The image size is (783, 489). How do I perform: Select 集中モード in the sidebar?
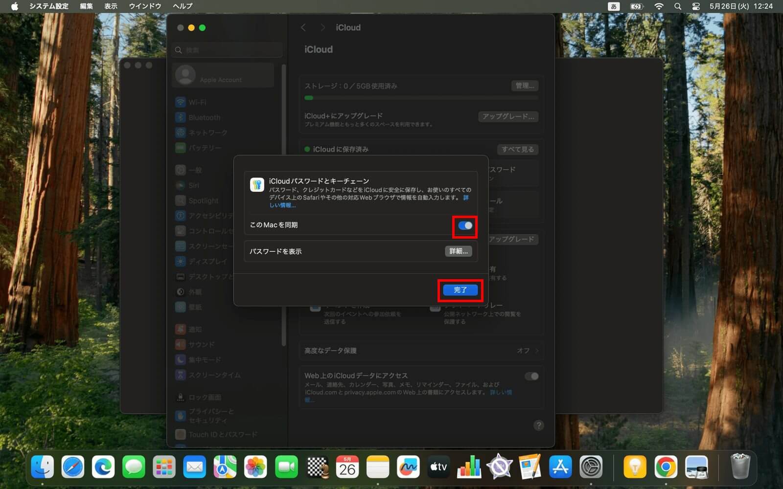point(223,359)
